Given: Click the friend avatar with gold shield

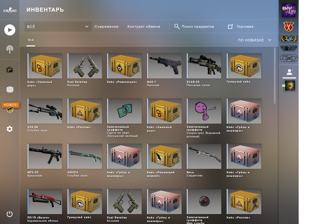Looking at the screenshot, I should (x=290, y=85).
